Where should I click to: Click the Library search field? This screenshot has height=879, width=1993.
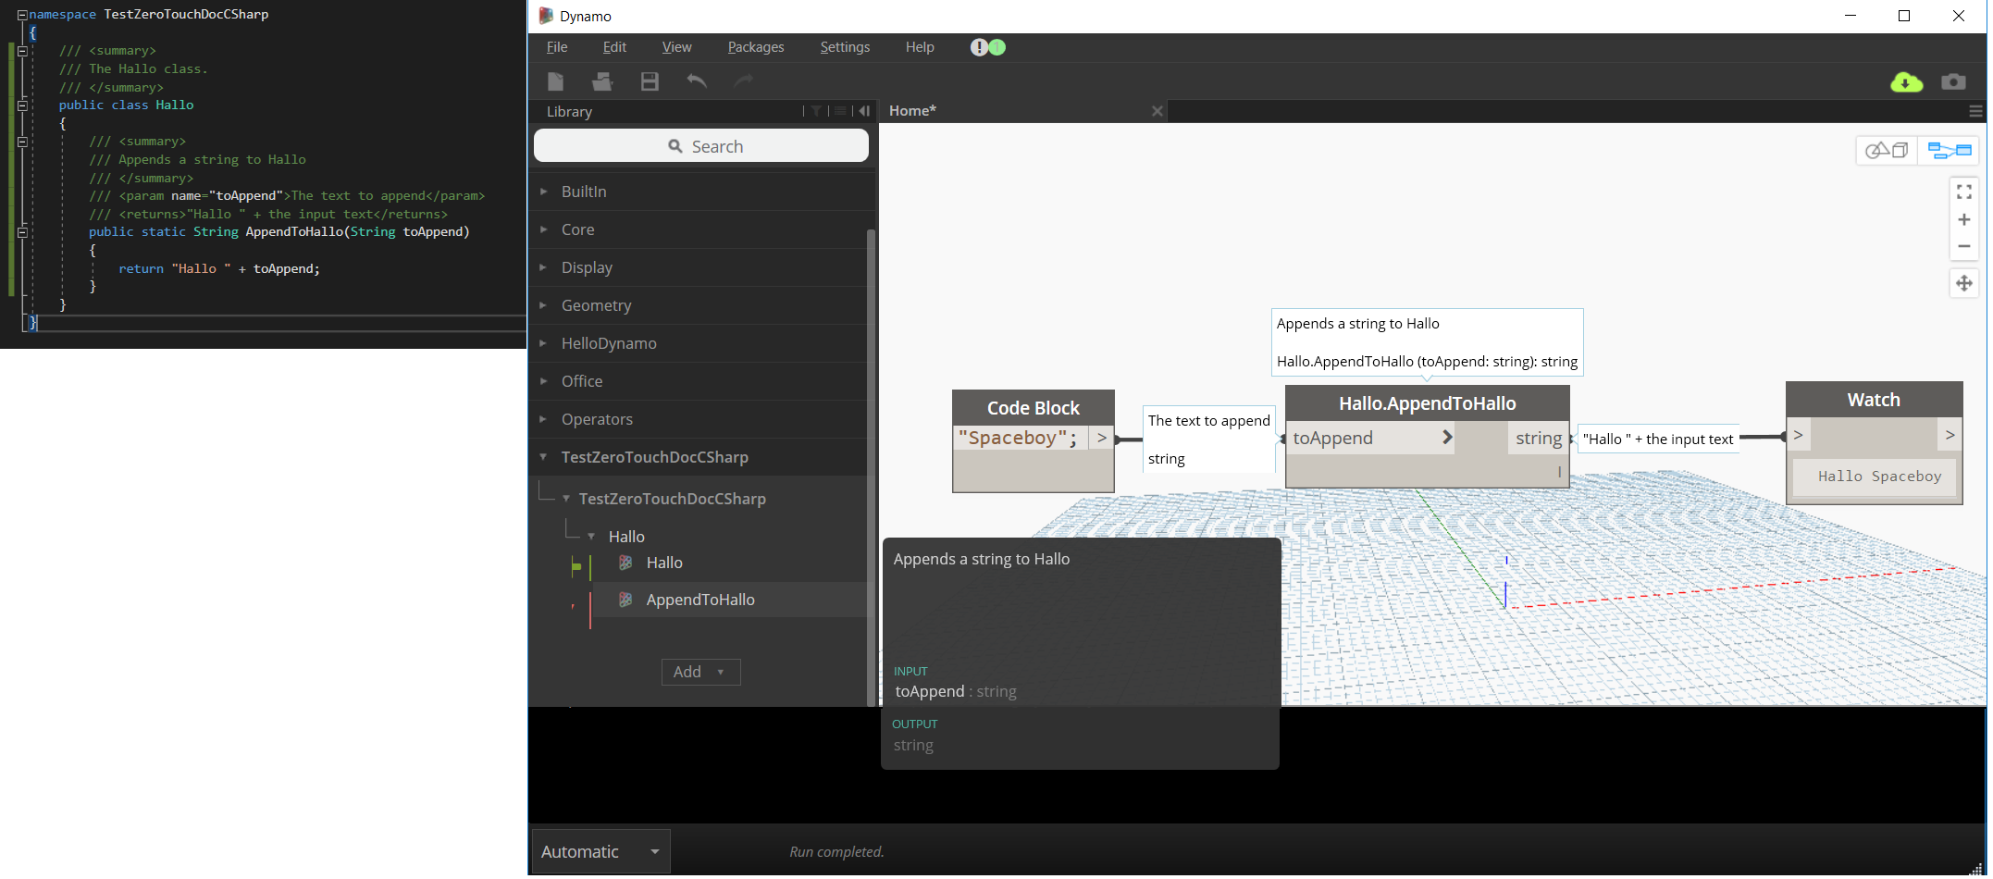click(700, 146)
